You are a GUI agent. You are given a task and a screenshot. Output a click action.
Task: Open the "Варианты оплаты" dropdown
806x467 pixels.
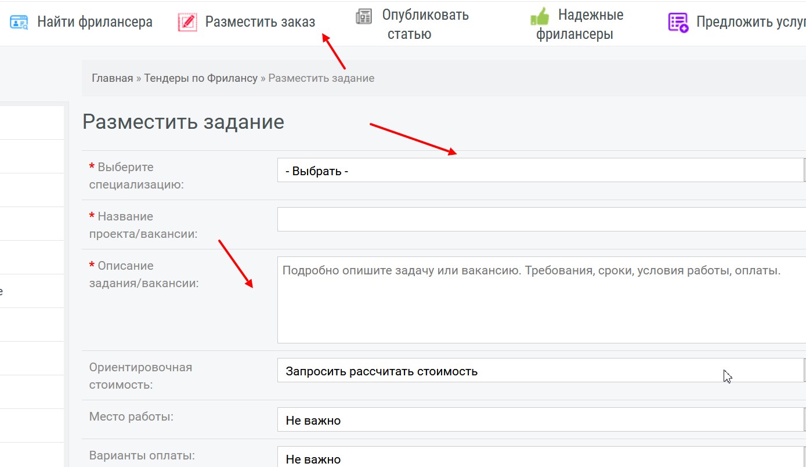point(541,457)
